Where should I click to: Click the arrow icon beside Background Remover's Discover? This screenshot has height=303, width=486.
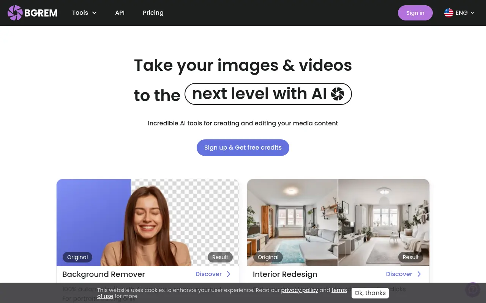click(228, 274)
